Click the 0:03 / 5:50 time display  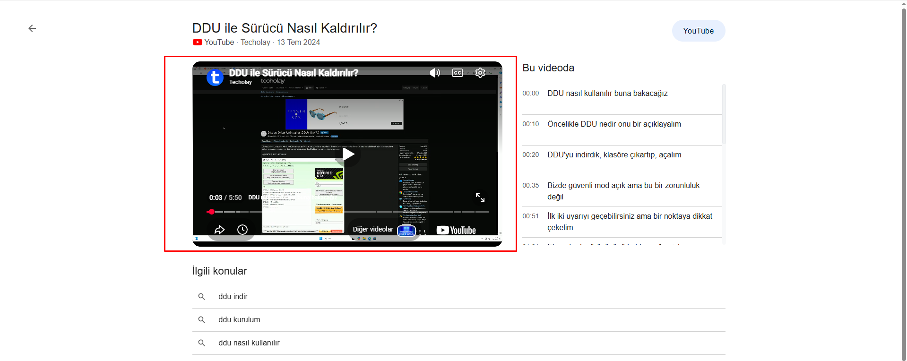tap(225, 198)
